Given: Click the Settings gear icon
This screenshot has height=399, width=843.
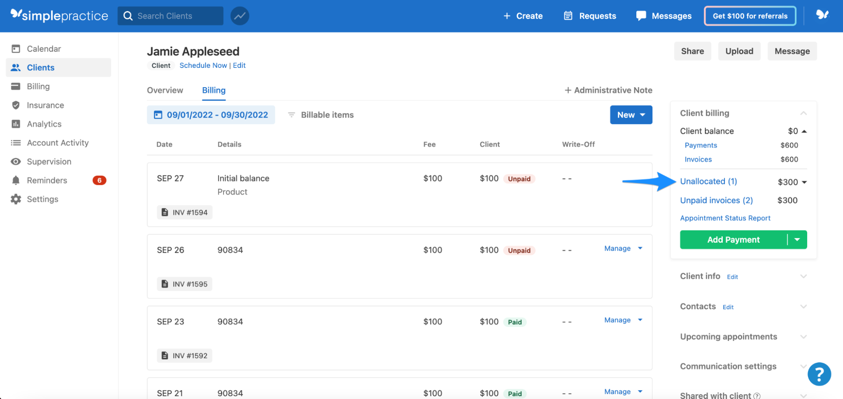Looking at the screenshot, I should click(x=16, y=199).
